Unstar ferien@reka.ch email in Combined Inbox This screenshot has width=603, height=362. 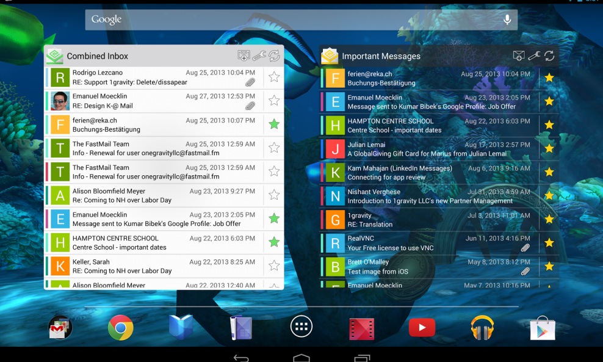click(x=274, y=125)
